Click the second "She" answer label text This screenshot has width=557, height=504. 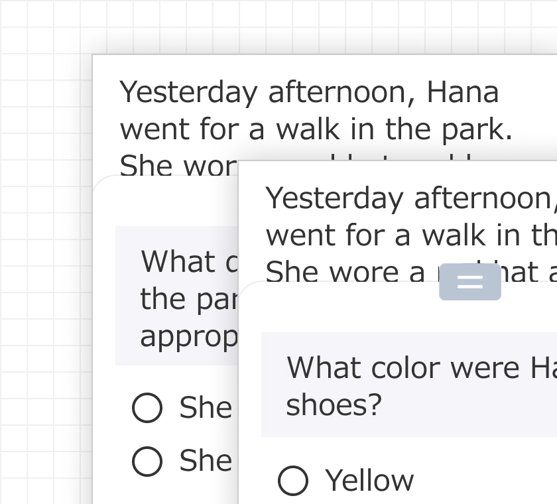tap(206, 461)
